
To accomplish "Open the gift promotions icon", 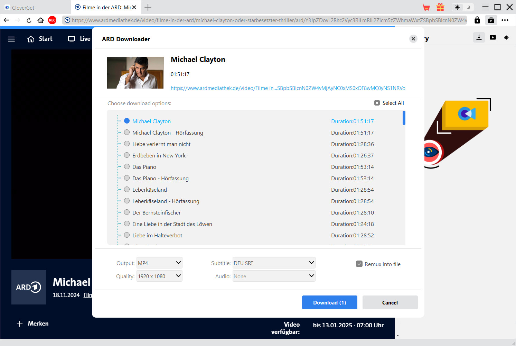I will pyautogui.click(x=440, y=7).
